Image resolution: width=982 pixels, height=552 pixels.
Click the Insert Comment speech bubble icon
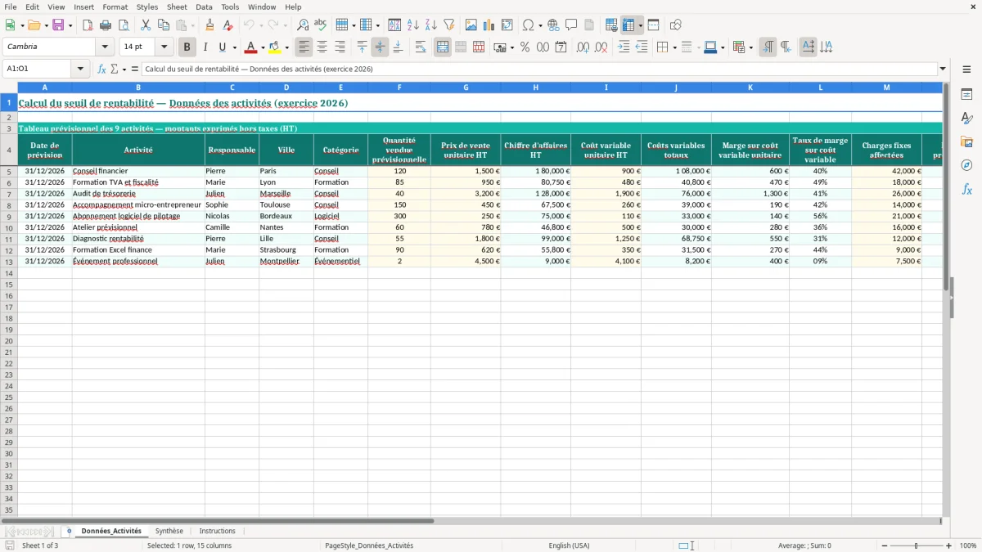click(x=571, y=25)
